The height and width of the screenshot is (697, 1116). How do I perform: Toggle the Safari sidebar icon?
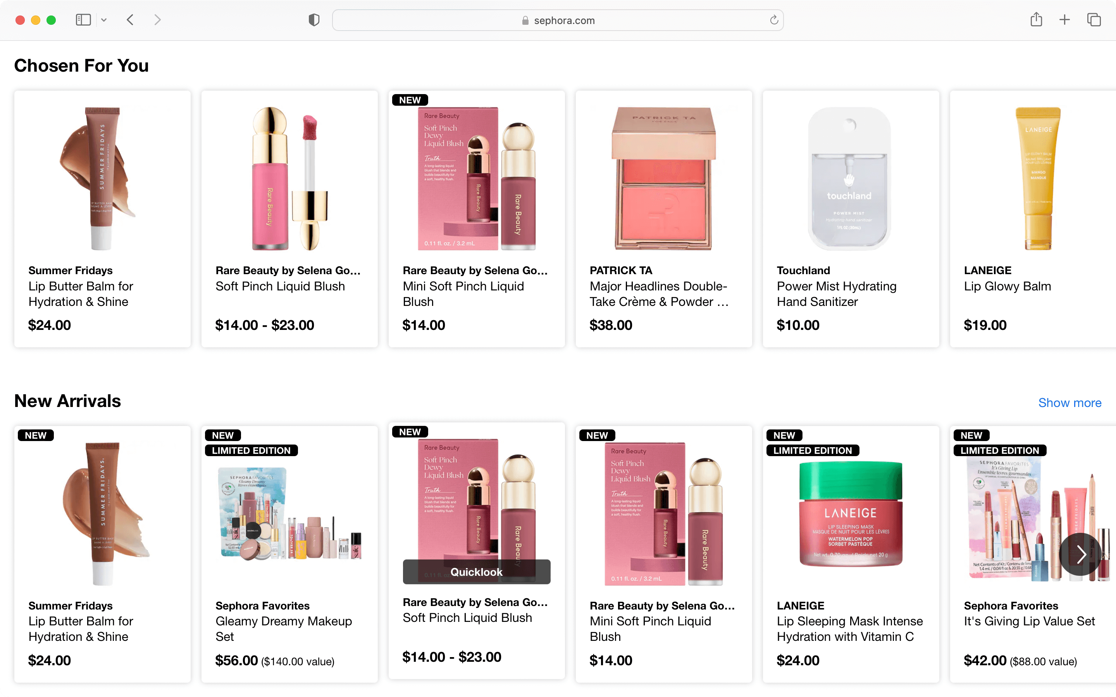[83, 20]
